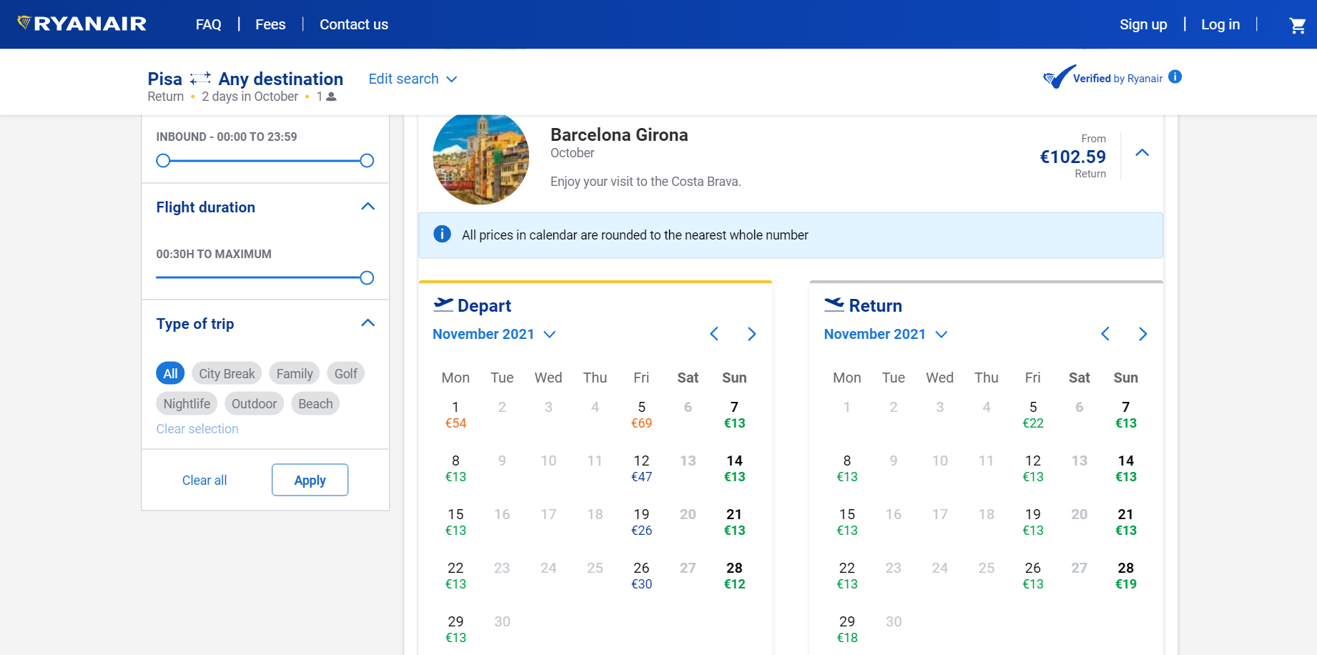This screenshot has width=1317, height=655.
Task: Collapse the Type of trip section
Action: (368, 323)
